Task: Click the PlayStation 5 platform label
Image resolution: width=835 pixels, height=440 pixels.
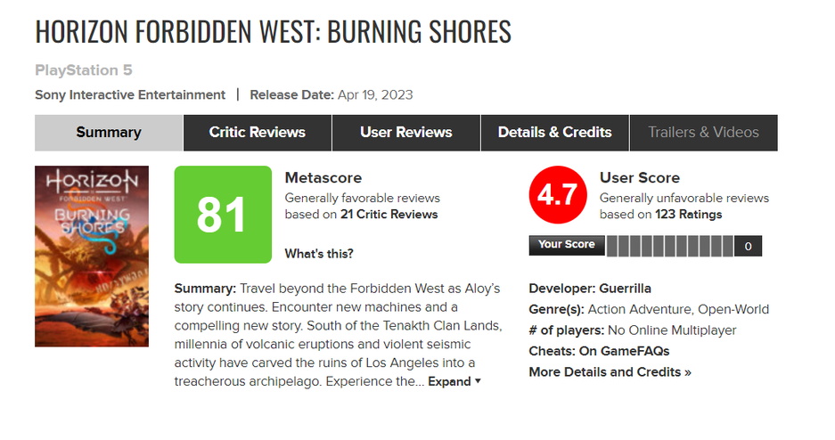Action: [x=84, y=70]
